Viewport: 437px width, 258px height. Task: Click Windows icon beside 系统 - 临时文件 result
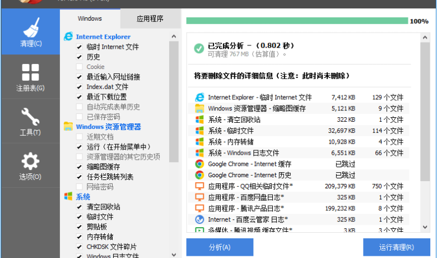pyautogui.click(x=199, y=131)
